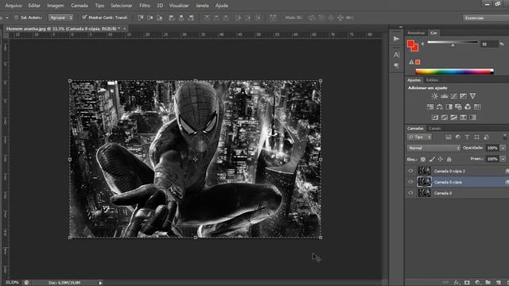Add a Selective Color adjustment

coord(463,118)
